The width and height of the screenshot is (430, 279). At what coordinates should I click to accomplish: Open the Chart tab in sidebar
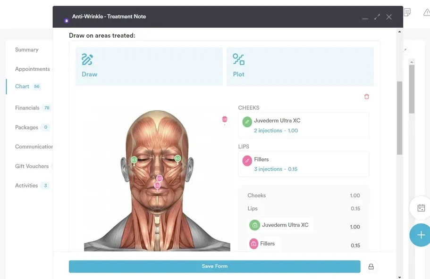pyautogui.click(x=22, y=87)
